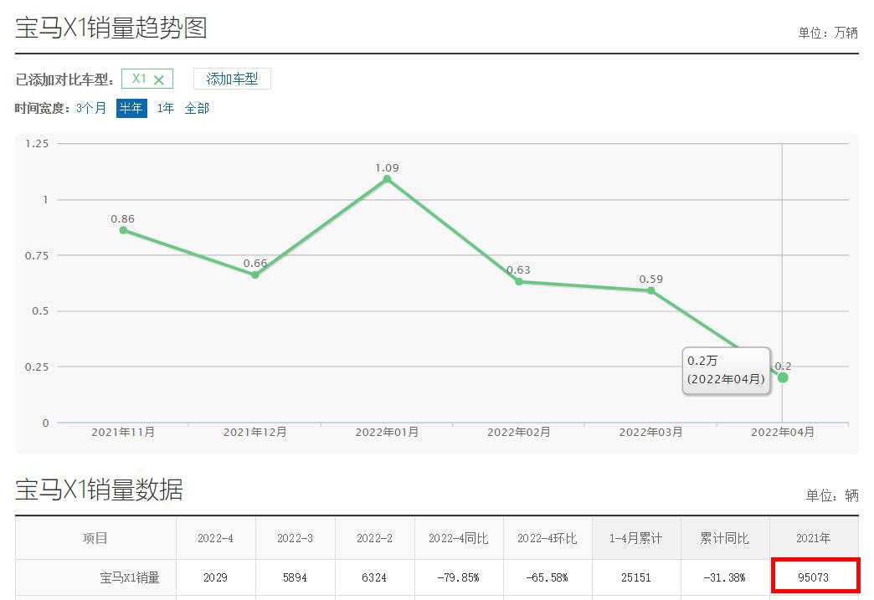Click the cell value -31.38%
The image size is (874, 600).
click(724, 577)
